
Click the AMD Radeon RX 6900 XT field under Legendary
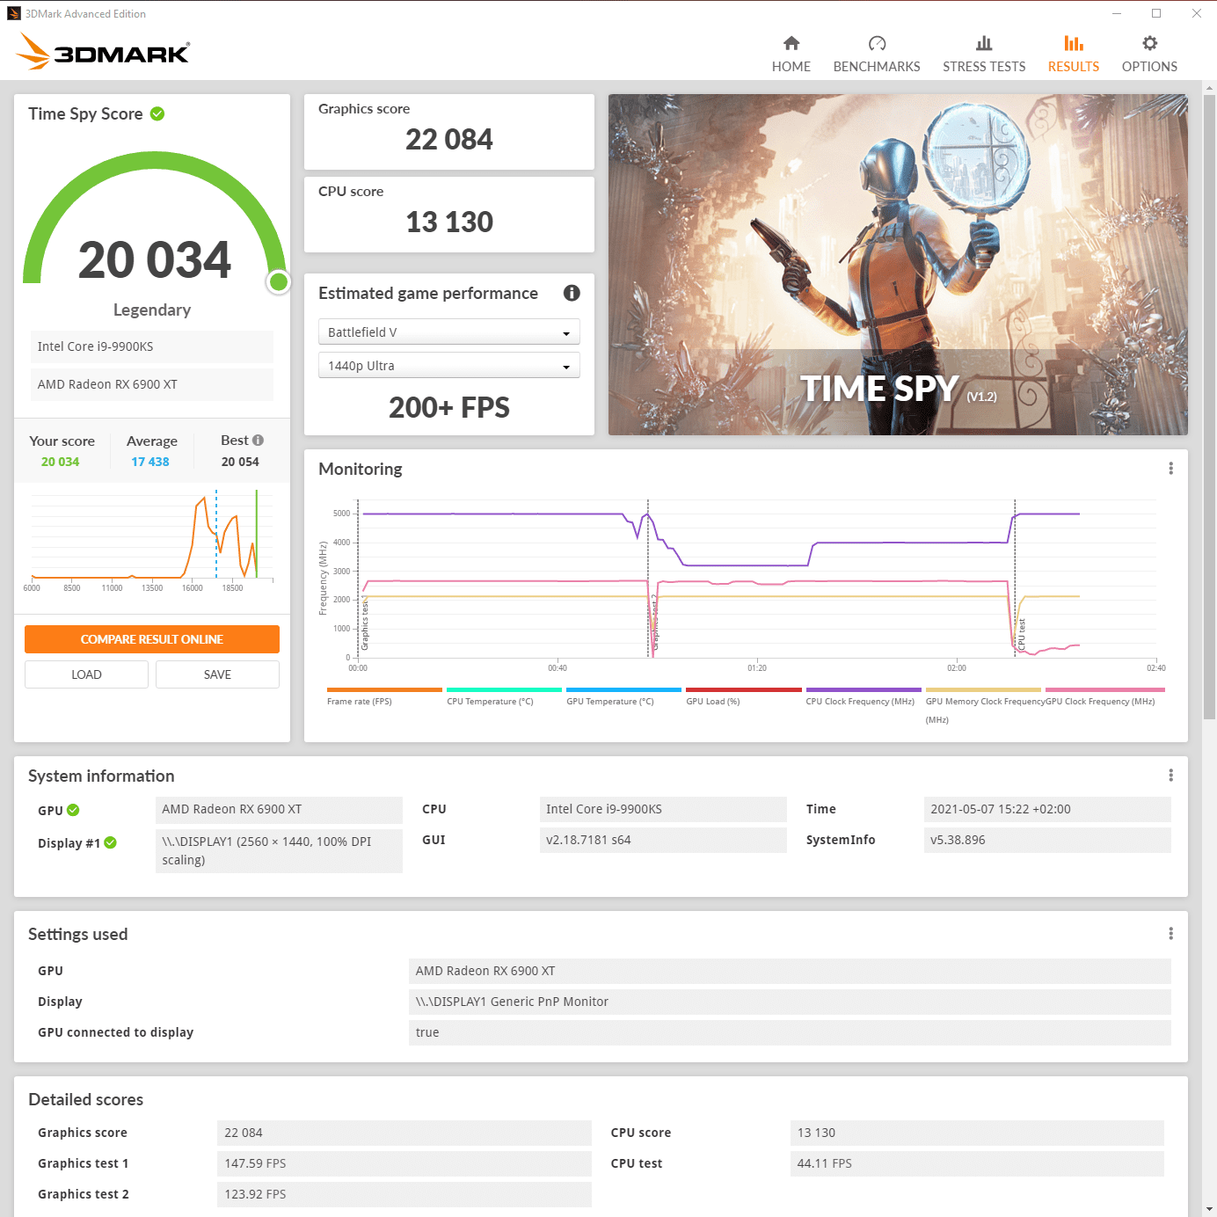coord(152,384)
